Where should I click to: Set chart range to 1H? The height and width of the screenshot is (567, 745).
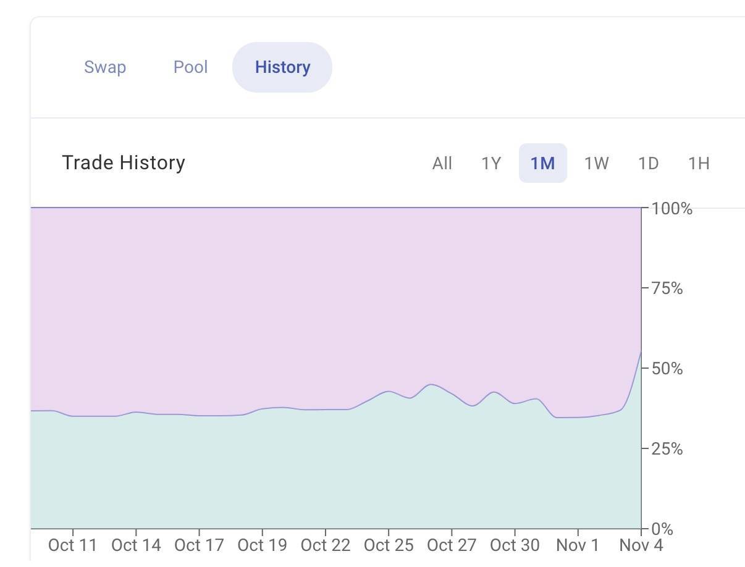(699, 164)
